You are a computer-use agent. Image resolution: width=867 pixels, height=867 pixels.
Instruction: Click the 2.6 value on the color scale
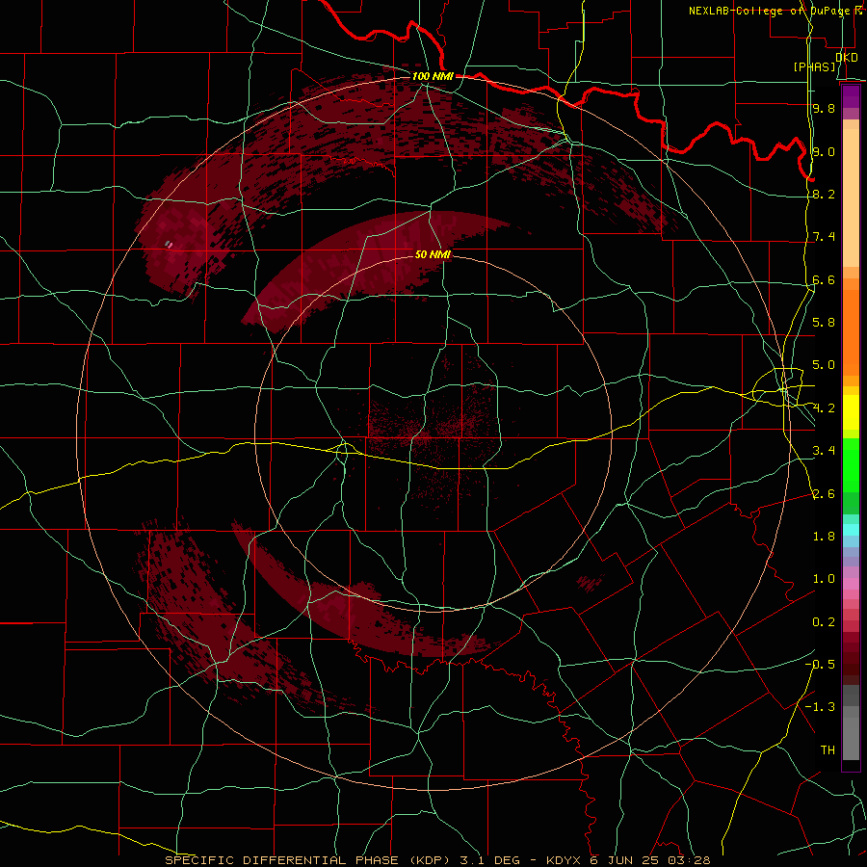824,494
